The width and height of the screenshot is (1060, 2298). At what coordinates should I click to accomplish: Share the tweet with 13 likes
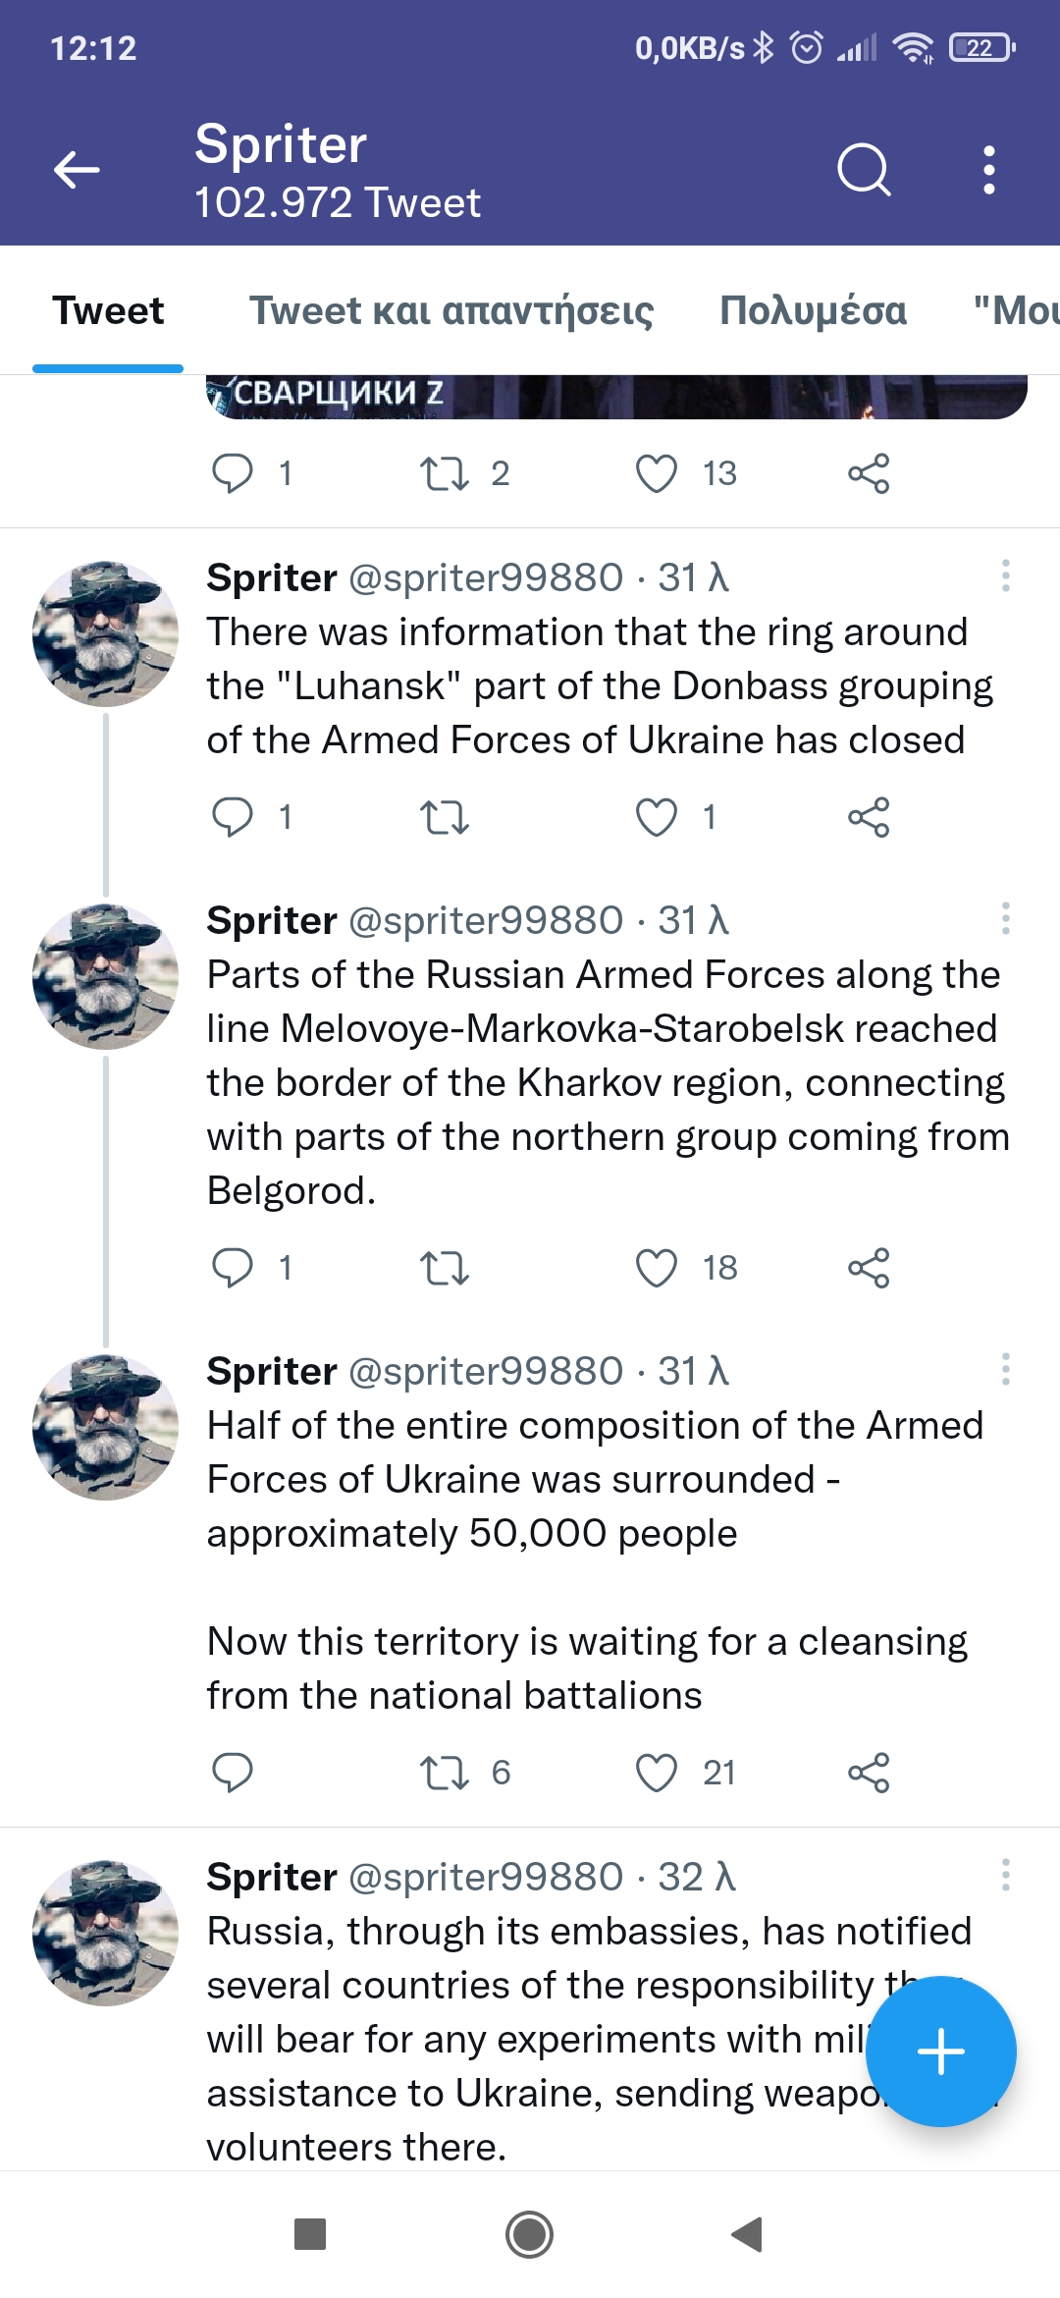pyautogui.click(x=869, y=473)
